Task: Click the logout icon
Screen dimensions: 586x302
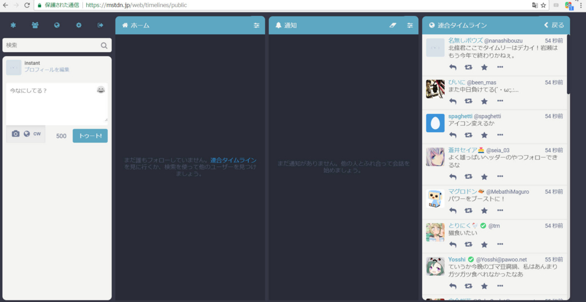Action: (100, 25)
